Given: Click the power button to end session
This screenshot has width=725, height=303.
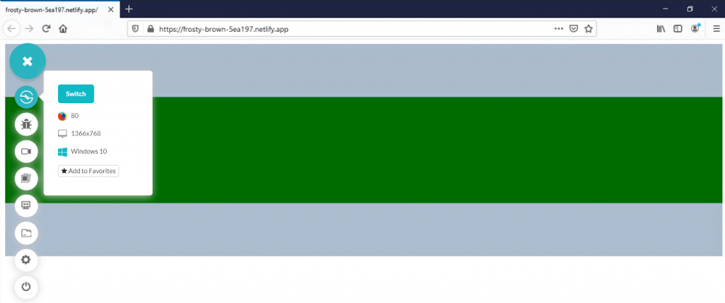Looking at the screenshot, I should pos(26,287).
